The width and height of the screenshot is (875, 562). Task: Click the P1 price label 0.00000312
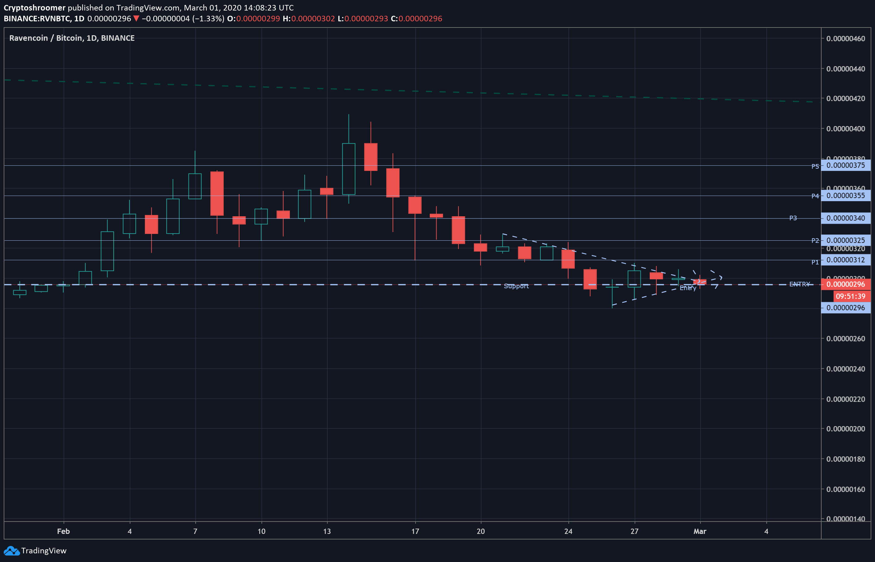845,260
